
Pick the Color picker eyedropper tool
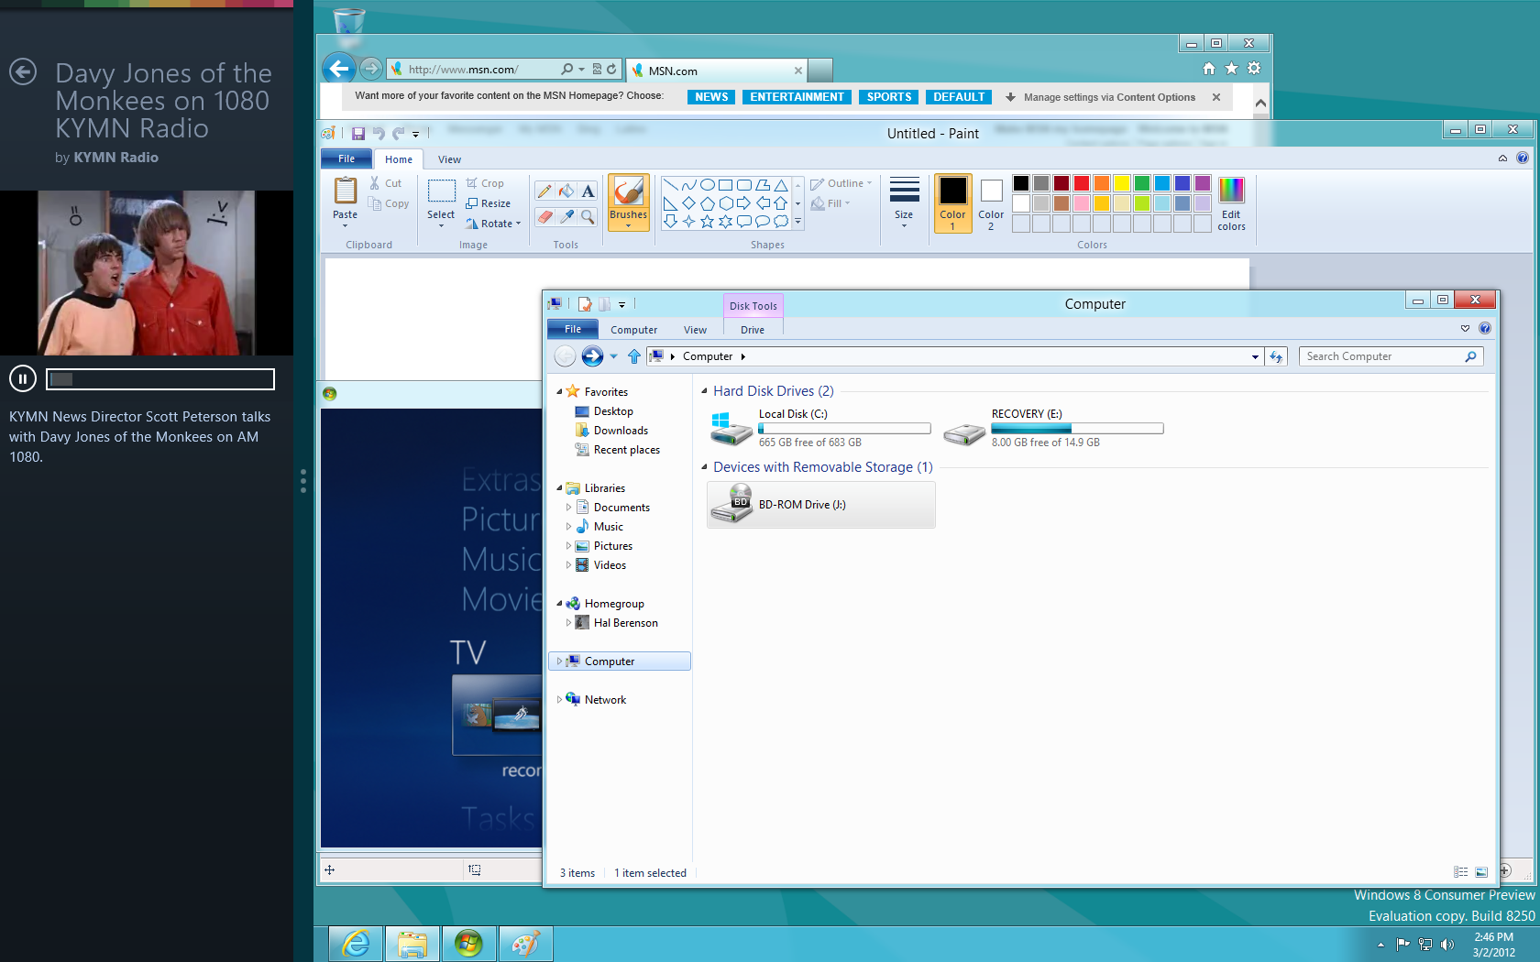coord(566,217)
